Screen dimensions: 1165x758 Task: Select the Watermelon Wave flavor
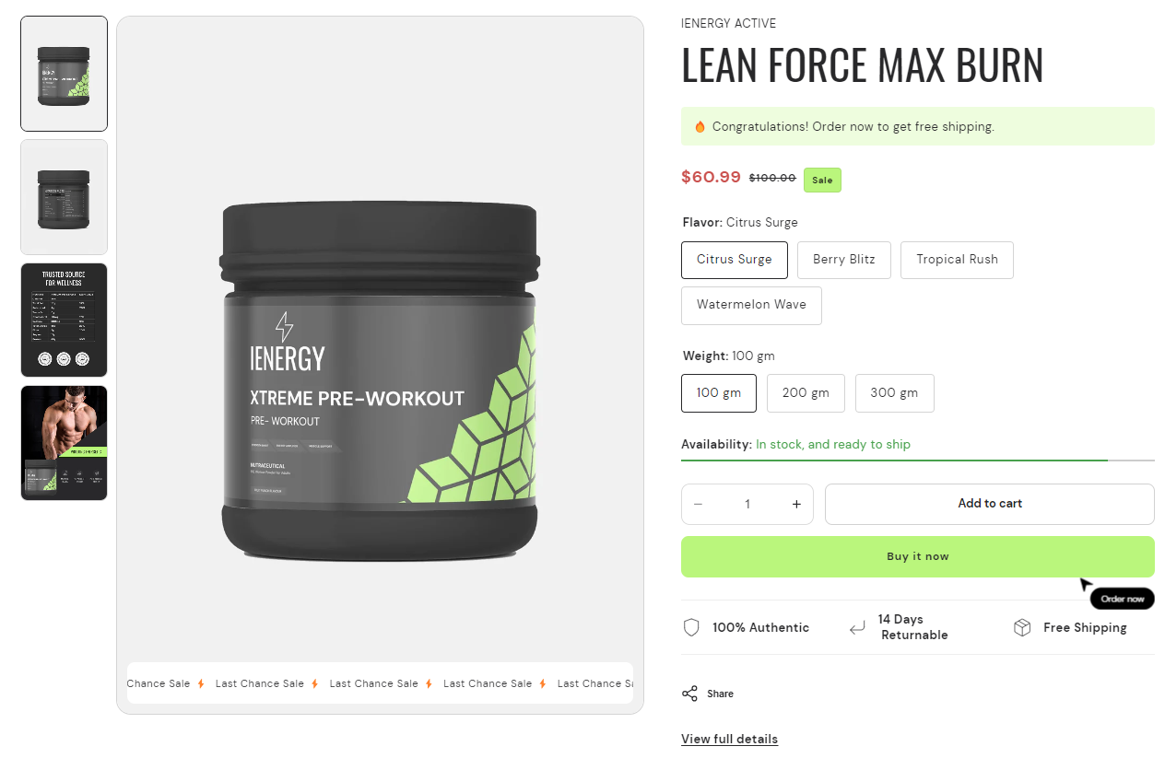pos(751,305)
